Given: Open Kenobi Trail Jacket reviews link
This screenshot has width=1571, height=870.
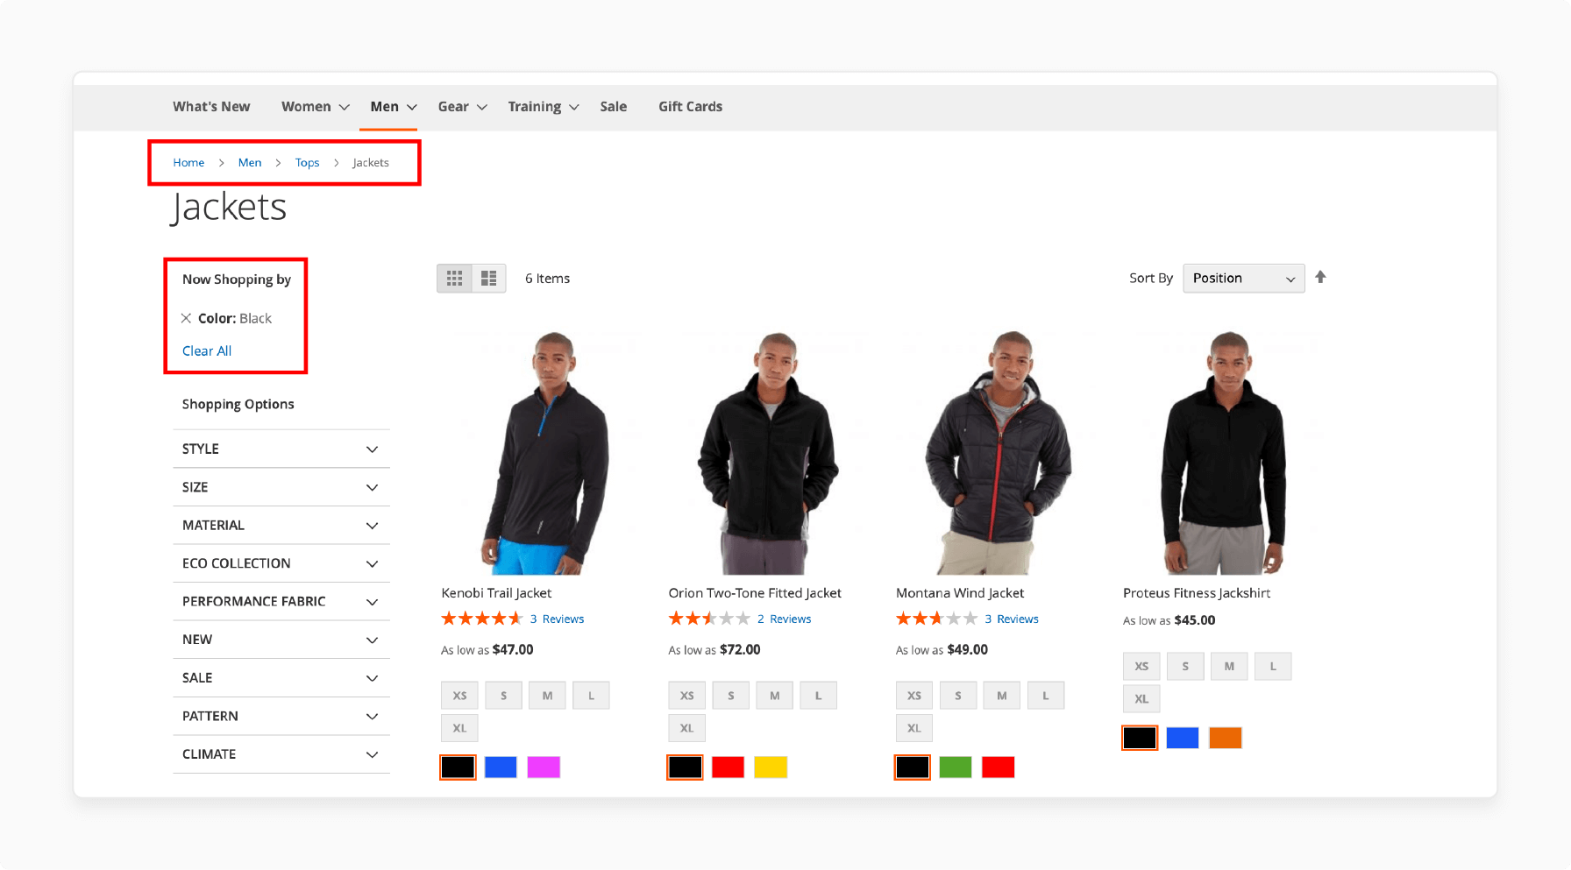Looking at the screenshot, I should pyautogui.click(x=557, y=619).
